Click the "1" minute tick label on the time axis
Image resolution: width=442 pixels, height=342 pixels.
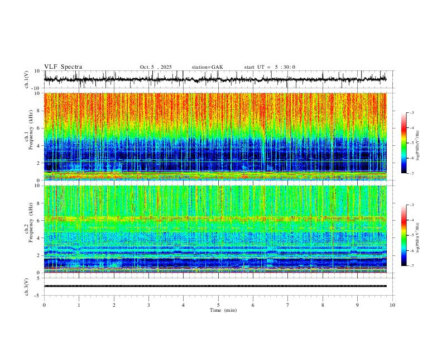pos(79,305)
